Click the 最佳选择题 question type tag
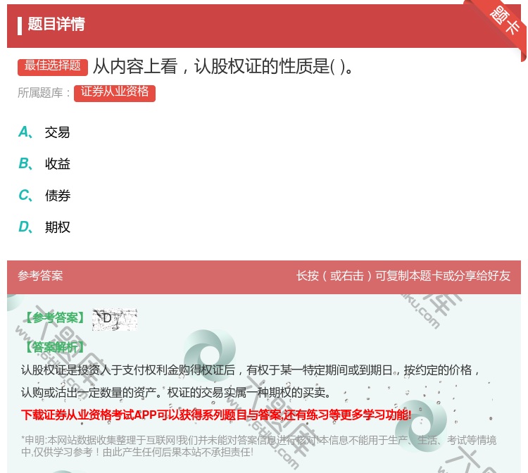528x473 pixels. click(53, 66)
